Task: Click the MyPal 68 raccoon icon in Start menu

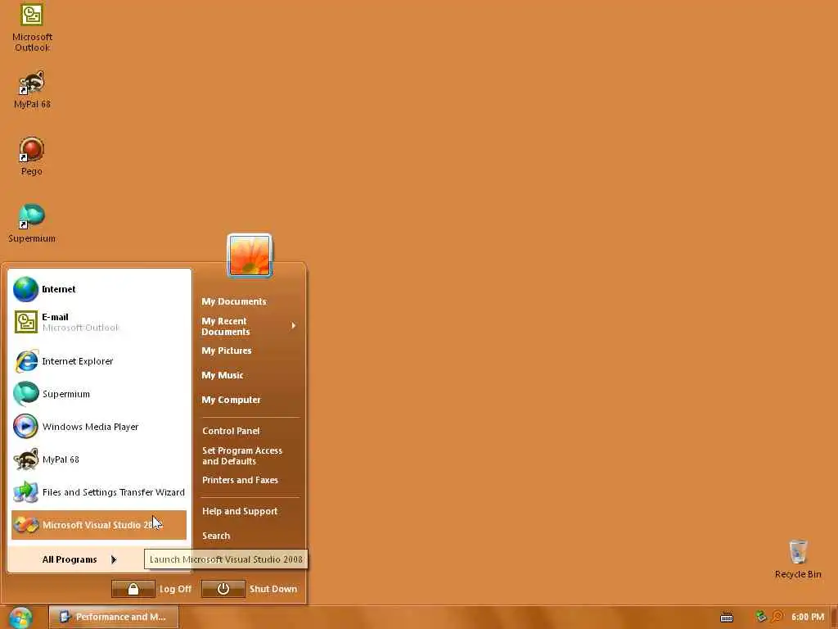Action: 25,459
